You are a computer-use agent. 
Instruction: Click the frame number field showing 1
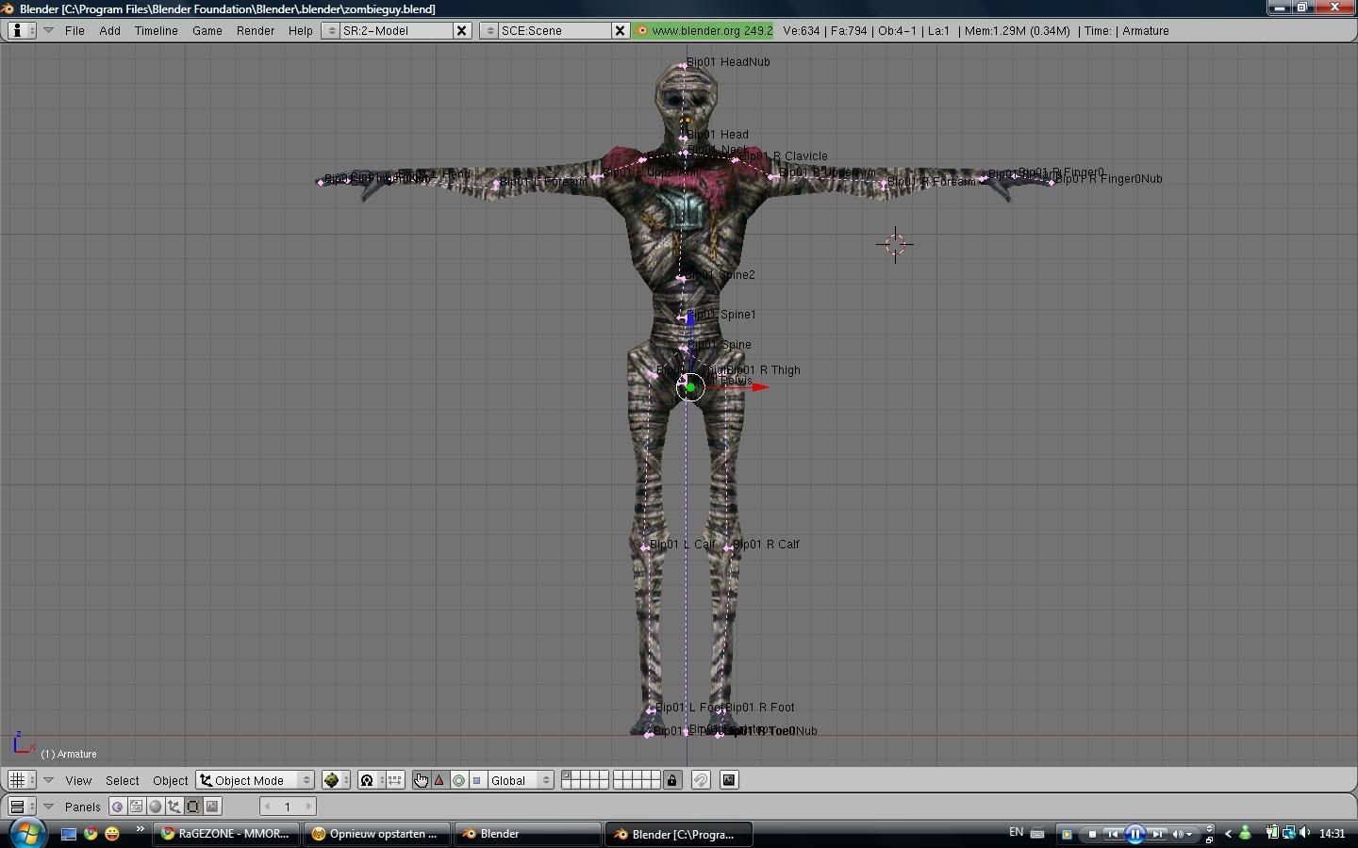pyautogui.click(x=288, y=807)
